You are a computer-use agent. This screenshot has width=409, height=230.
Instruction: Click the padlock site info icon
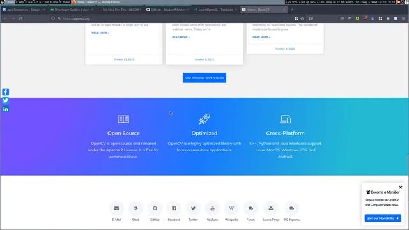coord(59,19)
